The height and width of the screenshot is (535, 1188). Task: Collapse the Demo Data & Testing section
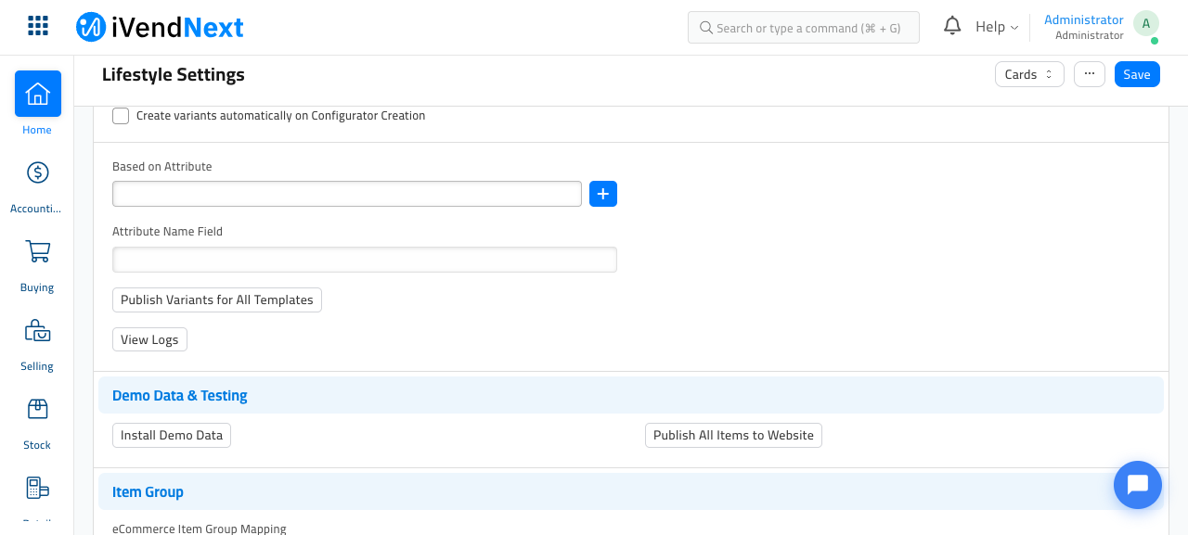point(631,395)
